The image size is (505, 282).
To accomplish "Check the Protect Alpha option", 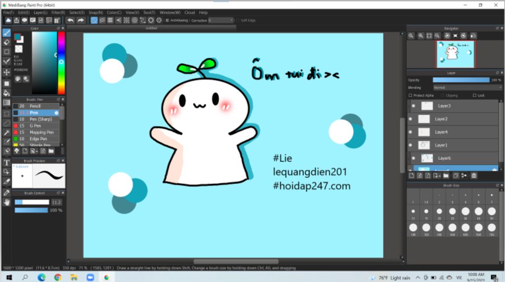I will tap(410, 95).
